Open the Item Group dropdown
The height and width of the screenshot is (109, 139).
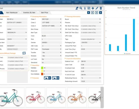click(52, 29)
